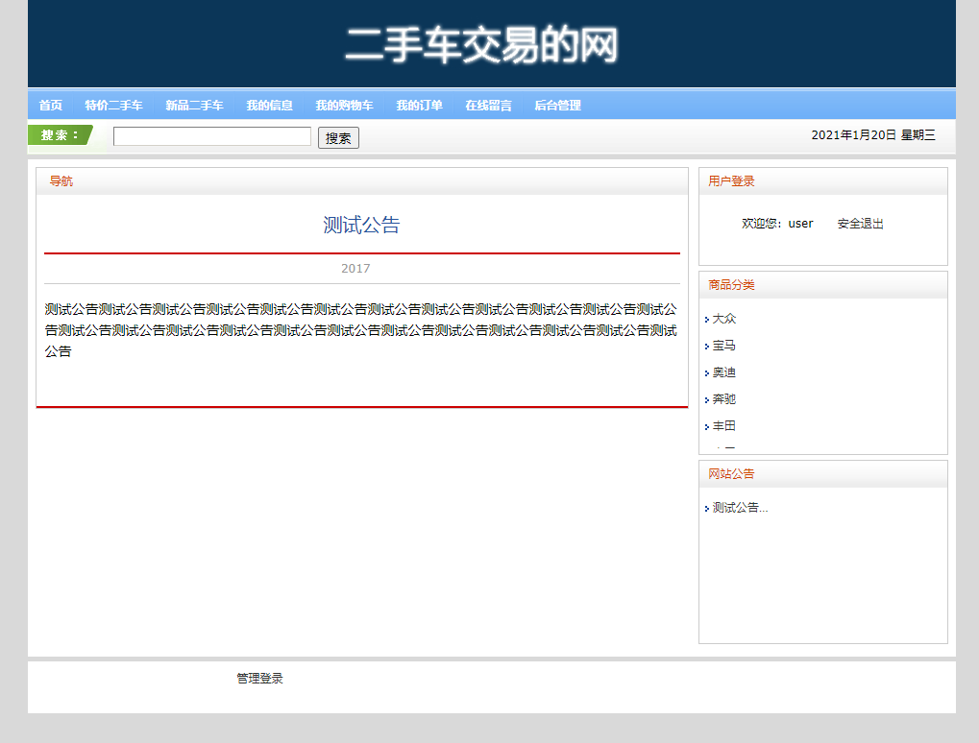979x743 pixels.
Task: Open the 奥迪 category
Action: (x=724, y=372)
